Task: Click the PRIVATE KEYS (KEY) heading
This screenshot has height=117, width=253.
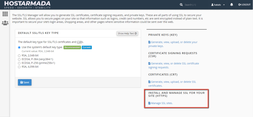Action: pyautogui.click(x=163, y=35)
